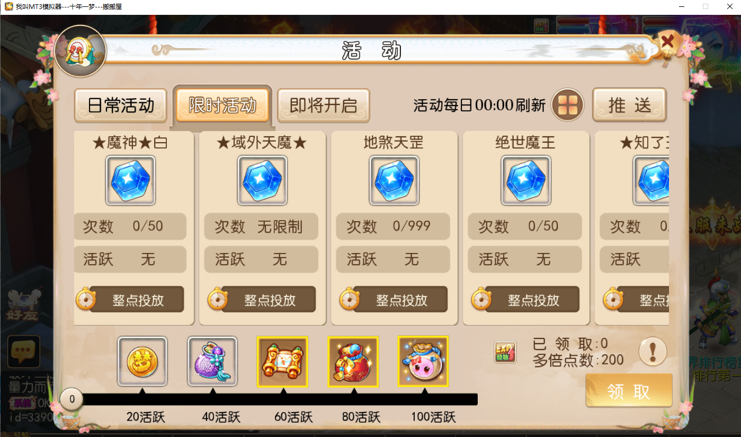Click the ★魔神★白 activity card title

click(x=129, y=143)
